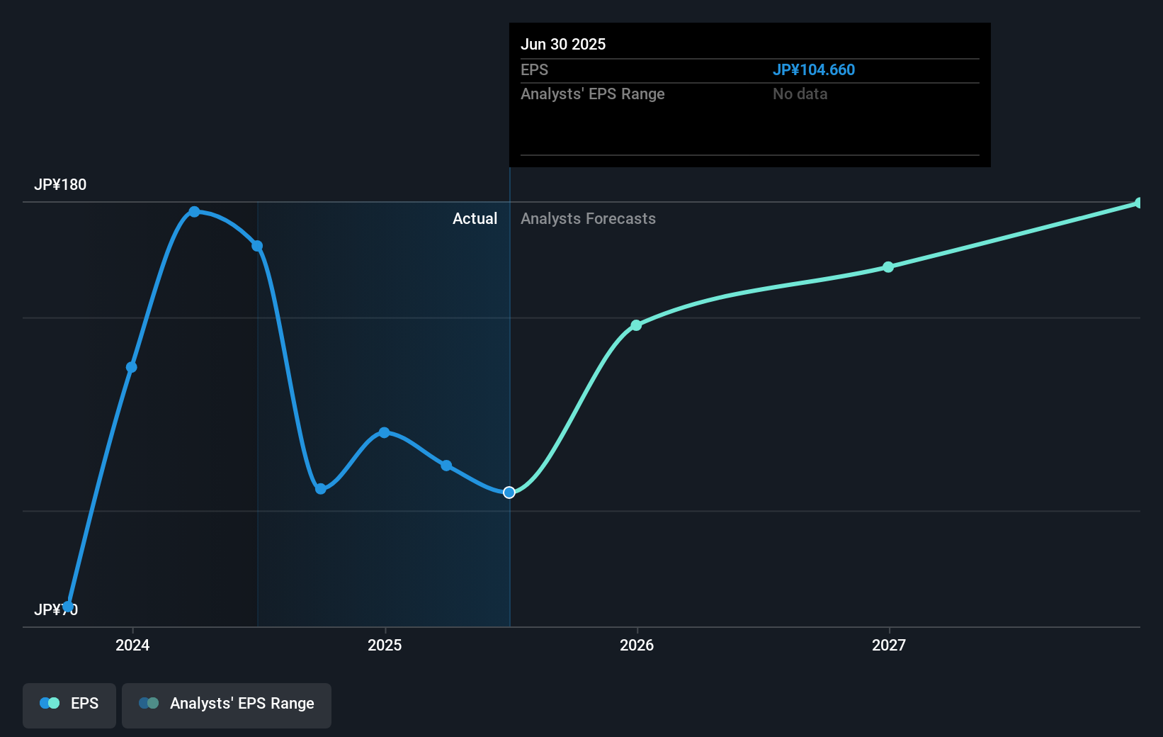Image resolution: width=1163 pixels, height=737 pixels.
Task: Click the peak EPS data point near JP¥180
Action: point(194,210)
